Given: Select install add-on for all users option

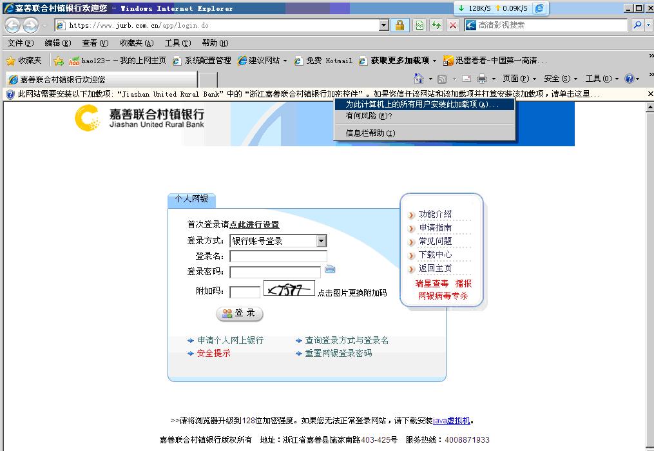Looking at the screenshot, I should [x=422, y=104].
